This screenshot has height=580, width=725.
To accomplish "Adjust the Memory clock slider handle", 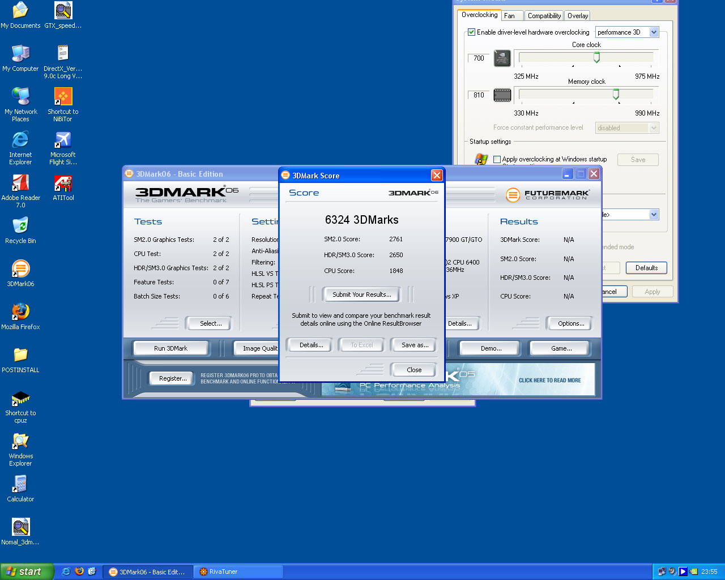I will tap(616, 95).
